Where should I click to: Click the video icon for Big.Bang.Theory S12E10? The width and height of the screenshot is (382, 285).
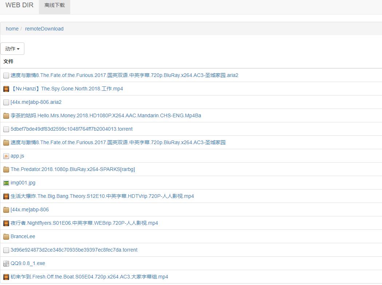(6, 196)
